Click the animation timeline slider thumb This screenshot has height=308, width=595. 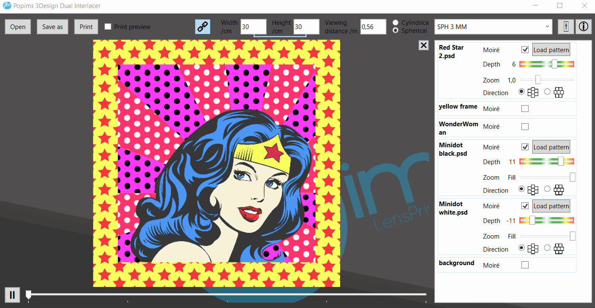28,294
